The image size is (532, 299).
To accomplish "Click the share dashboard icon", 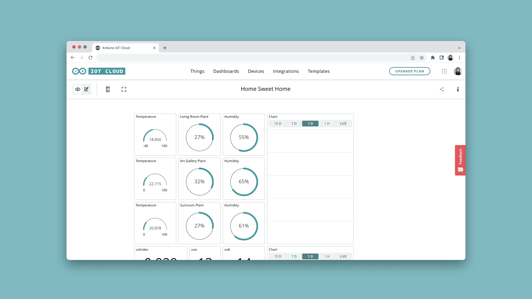I will [442, 89].
